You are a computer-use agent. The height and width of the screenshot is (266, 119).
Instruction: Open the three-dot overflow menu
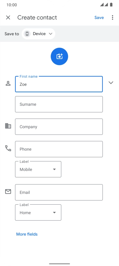112,18
